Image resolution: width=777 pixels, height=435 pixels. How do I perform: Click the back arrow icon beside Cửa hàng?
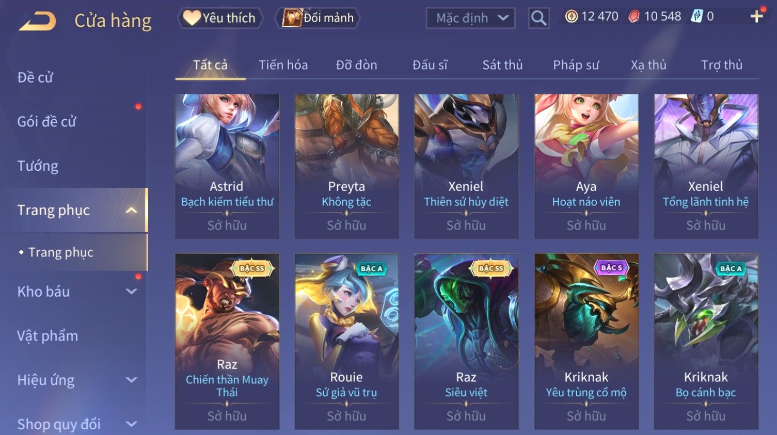click(37, 21)
